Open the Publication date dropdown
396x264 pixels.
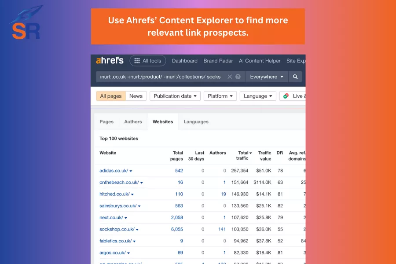(175, 96)
